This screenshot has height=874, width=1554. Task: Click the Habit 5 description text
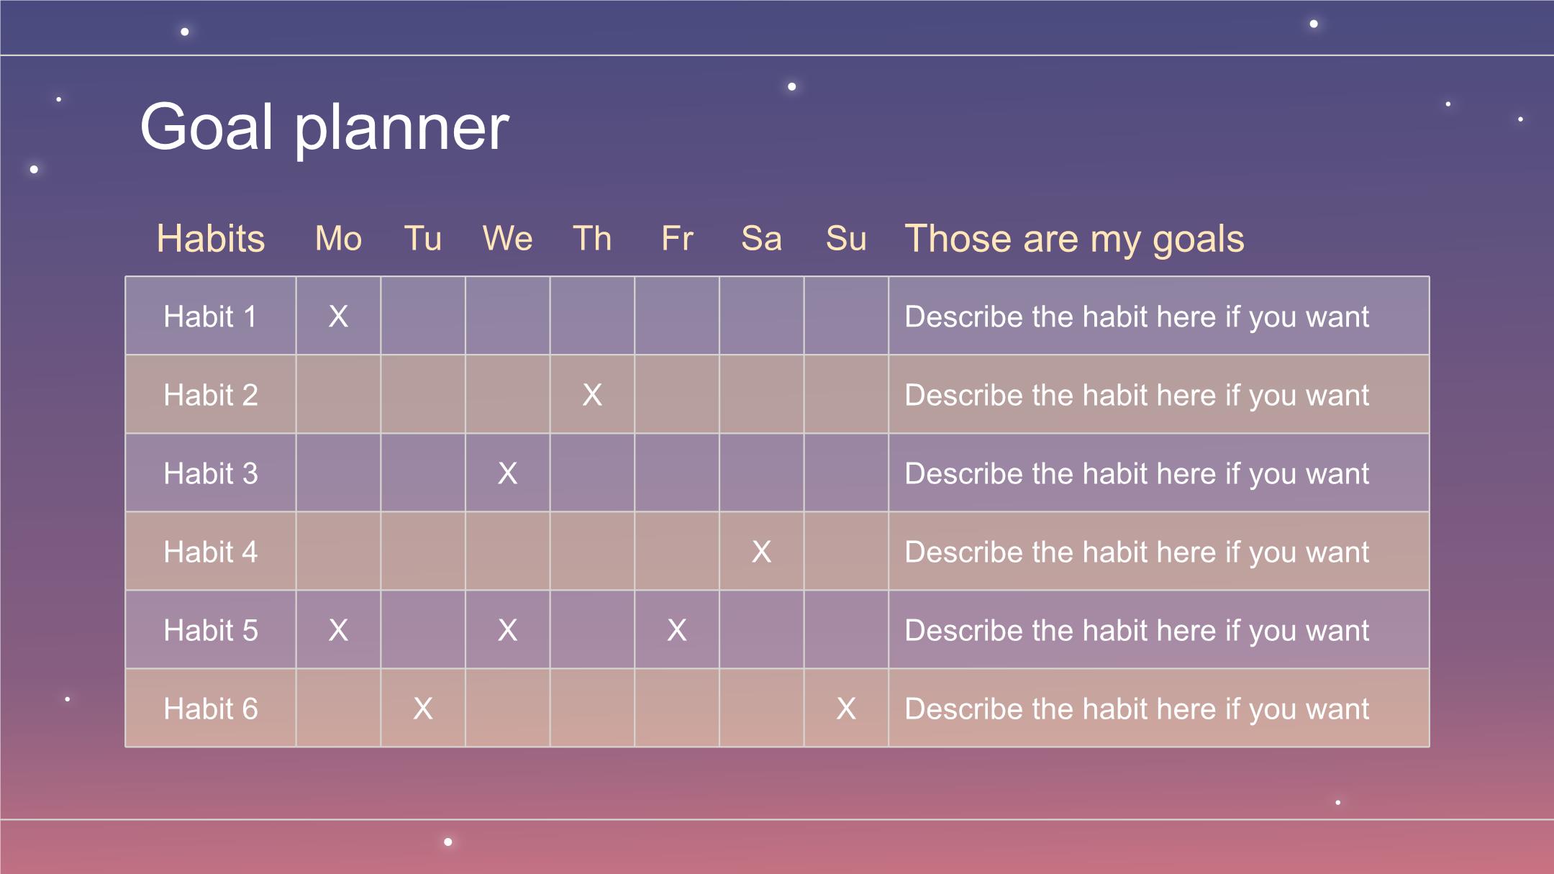point(1137,631)
